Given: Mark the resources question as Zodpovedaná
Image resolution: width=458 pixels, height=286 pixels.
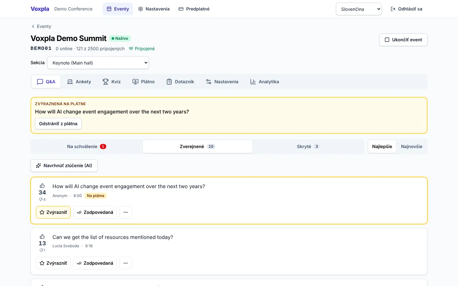Looking at the screenshot, I should pos(95,263).
